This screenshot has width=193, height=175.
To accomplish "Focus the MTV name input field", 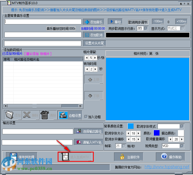I will tap(37, 142).
